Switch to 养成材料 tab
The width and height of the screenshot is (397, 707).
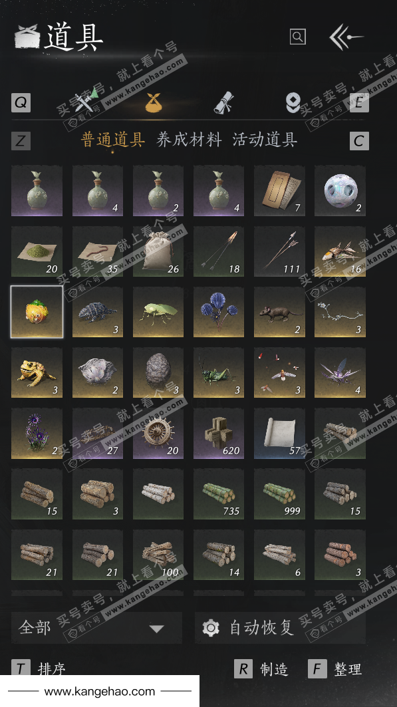coord(190,140)
